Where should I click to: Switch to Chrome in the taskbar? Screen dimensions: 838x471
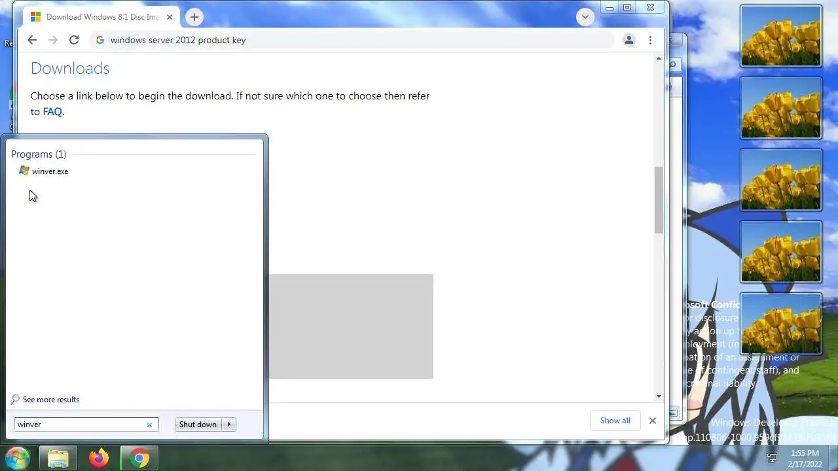(x=139, y=459)
